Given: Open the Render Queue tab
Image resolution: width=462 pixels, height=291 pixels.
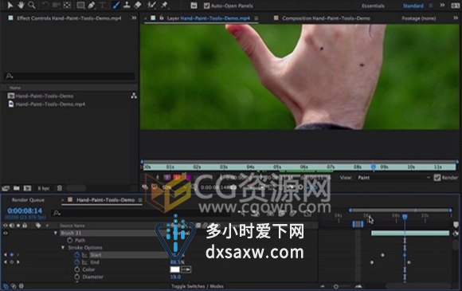Looking at the screenshot, I should click(x=28, y=200).
